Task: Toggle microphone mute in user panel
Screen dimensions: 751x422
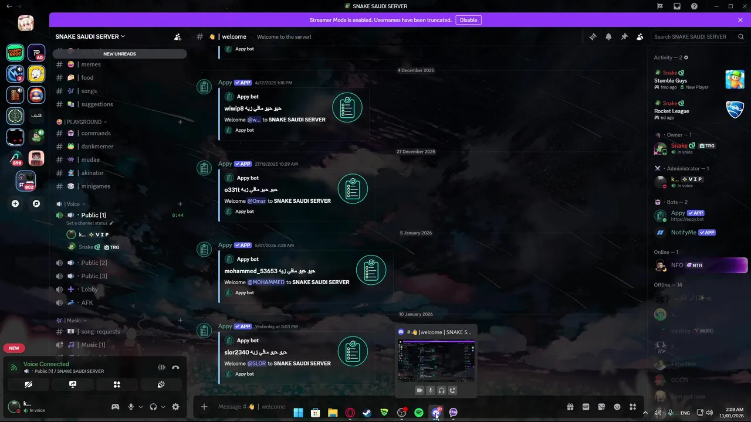Action: (131, 407)
